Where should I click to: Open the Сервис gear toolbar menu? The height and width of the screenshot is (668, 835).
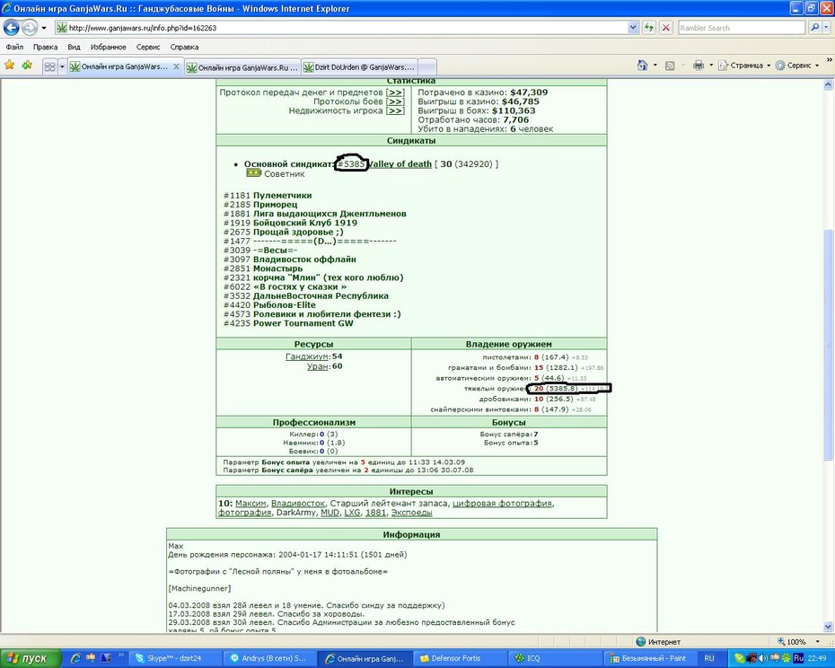click(x=797, y=65)
